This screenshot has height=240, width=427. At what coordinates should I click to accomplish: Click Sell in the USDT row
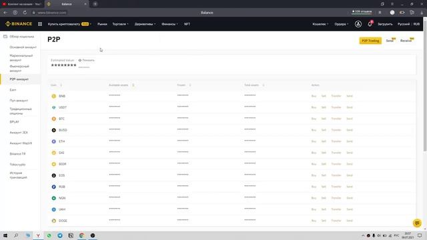324,107
